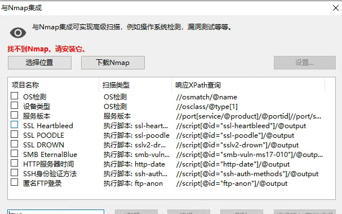342x214 pixels.
Task: Tick the HTTP服务器时间 checkbox
Action: pyautogui.click(x=15, y=163)
